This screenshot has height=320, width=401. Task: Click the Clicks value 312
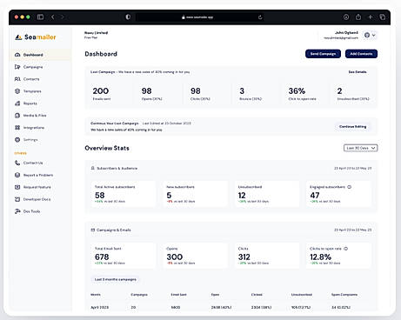pos(244,257)
